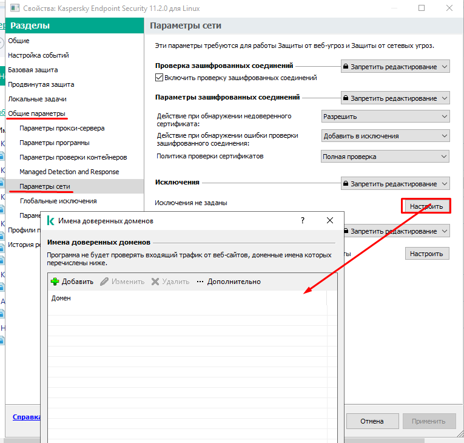The height and width of the screenshot is (443, 464).
Task: Open the partially hidden lock dropdown below Исключения
Action: (397, 231)
